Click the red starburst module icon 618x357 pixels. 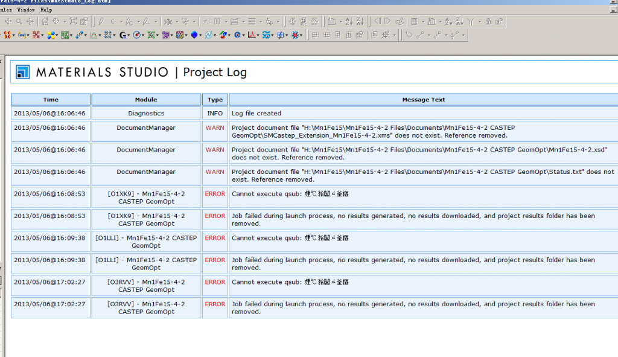(x=295, y=35)
